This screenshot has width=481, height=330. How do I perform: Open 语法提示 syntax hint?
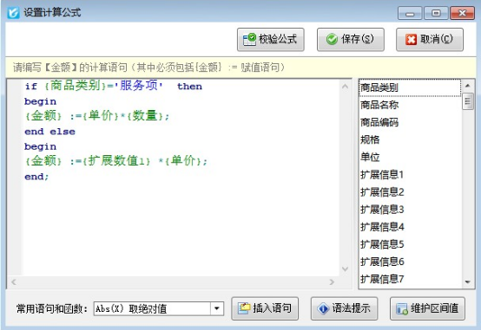[x=344, y=308]
